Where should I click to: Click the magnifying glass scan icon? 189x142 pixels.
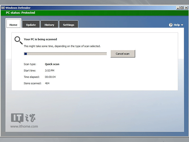click(19, 40)
